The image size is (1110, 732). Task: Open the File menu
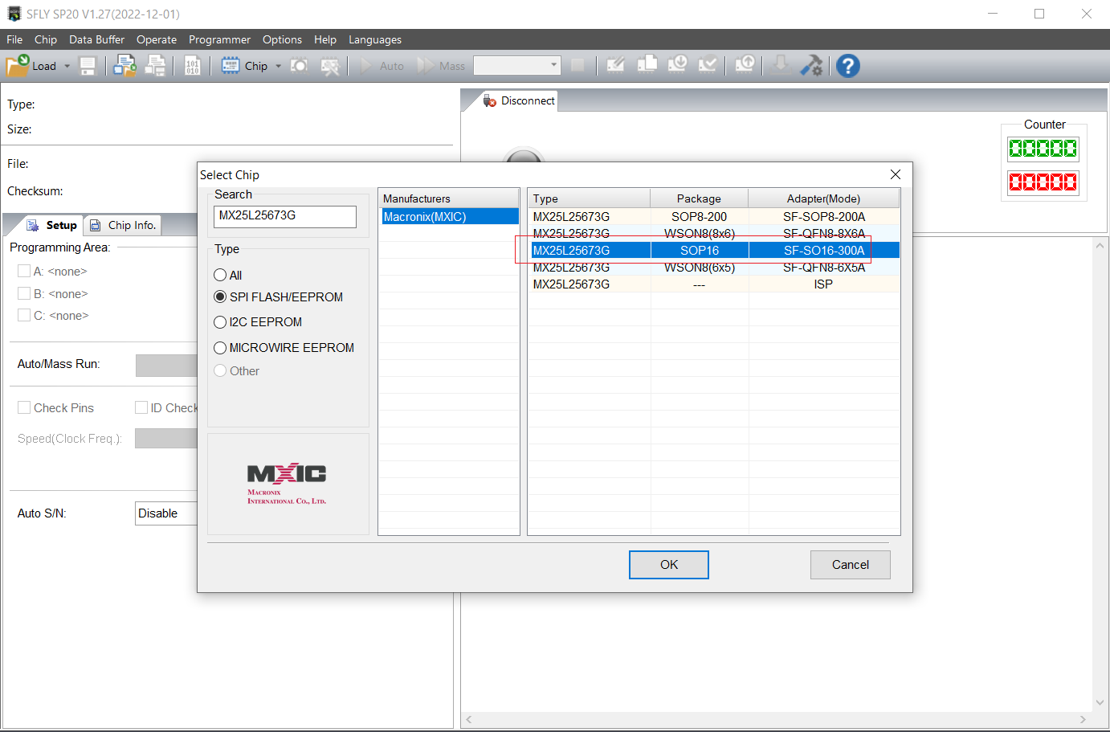coord(14,39)
